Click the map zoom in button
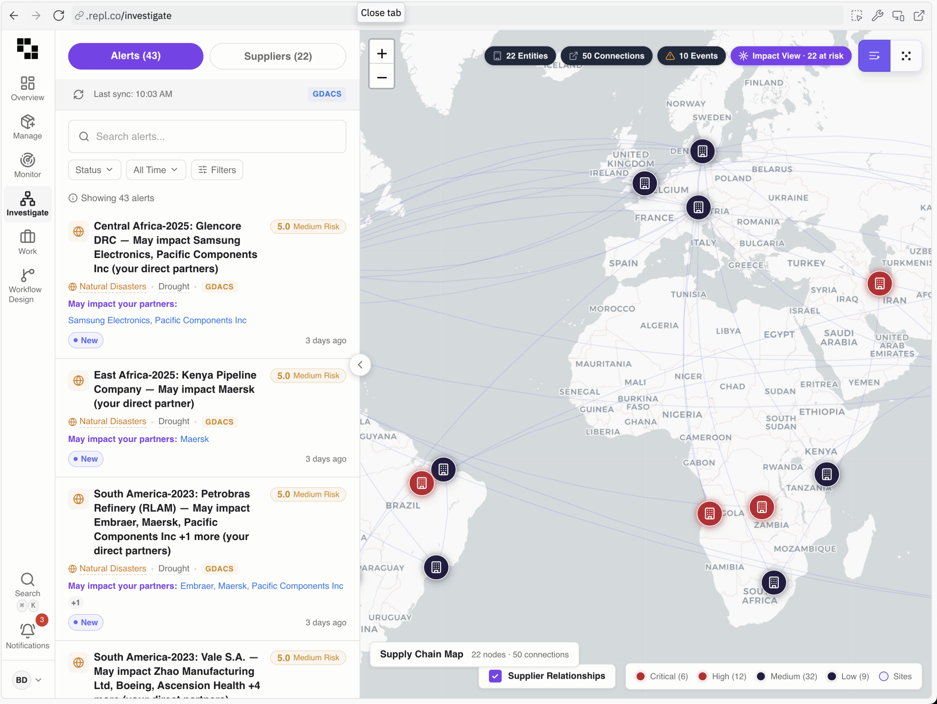Viewport: 937px width, 704px height. 382,54
